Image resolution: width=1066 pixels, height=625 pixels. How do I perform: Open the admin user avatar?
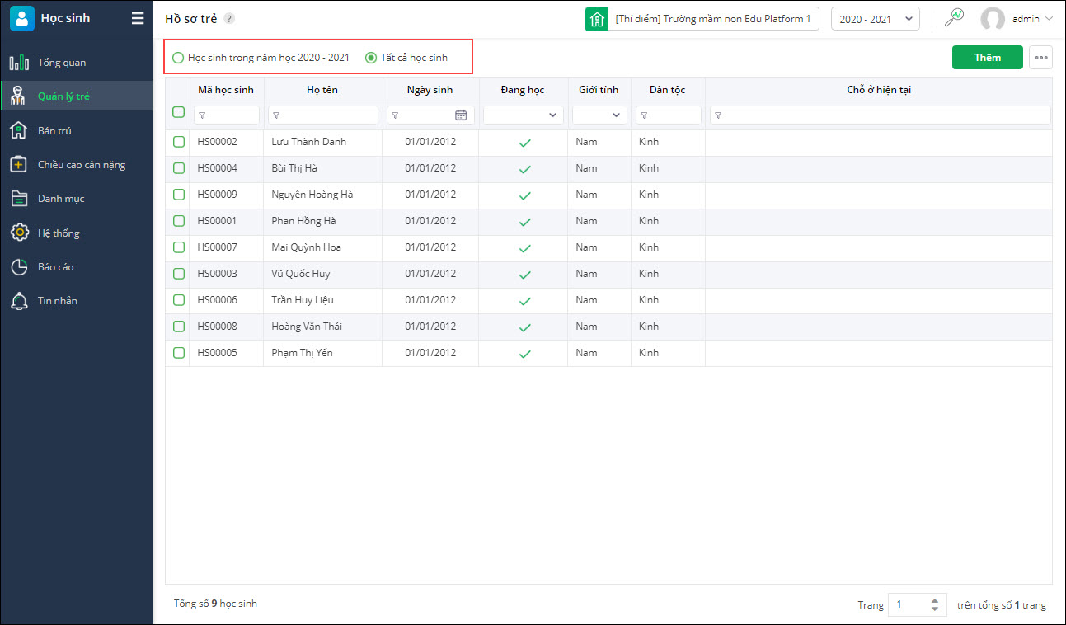point(993,18)
